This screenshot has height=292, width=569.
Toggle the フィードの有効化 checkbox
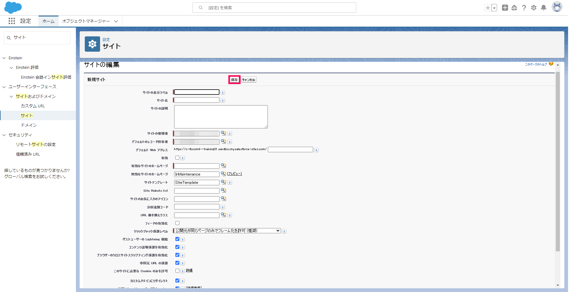click(x=177, y=223)
